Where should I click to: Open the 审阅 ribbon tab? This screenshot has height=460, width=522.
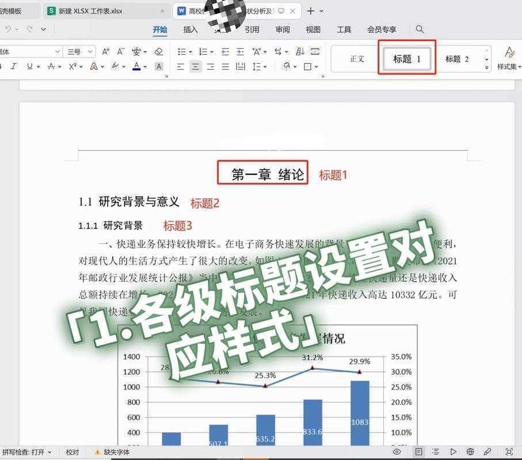point(282,29)
